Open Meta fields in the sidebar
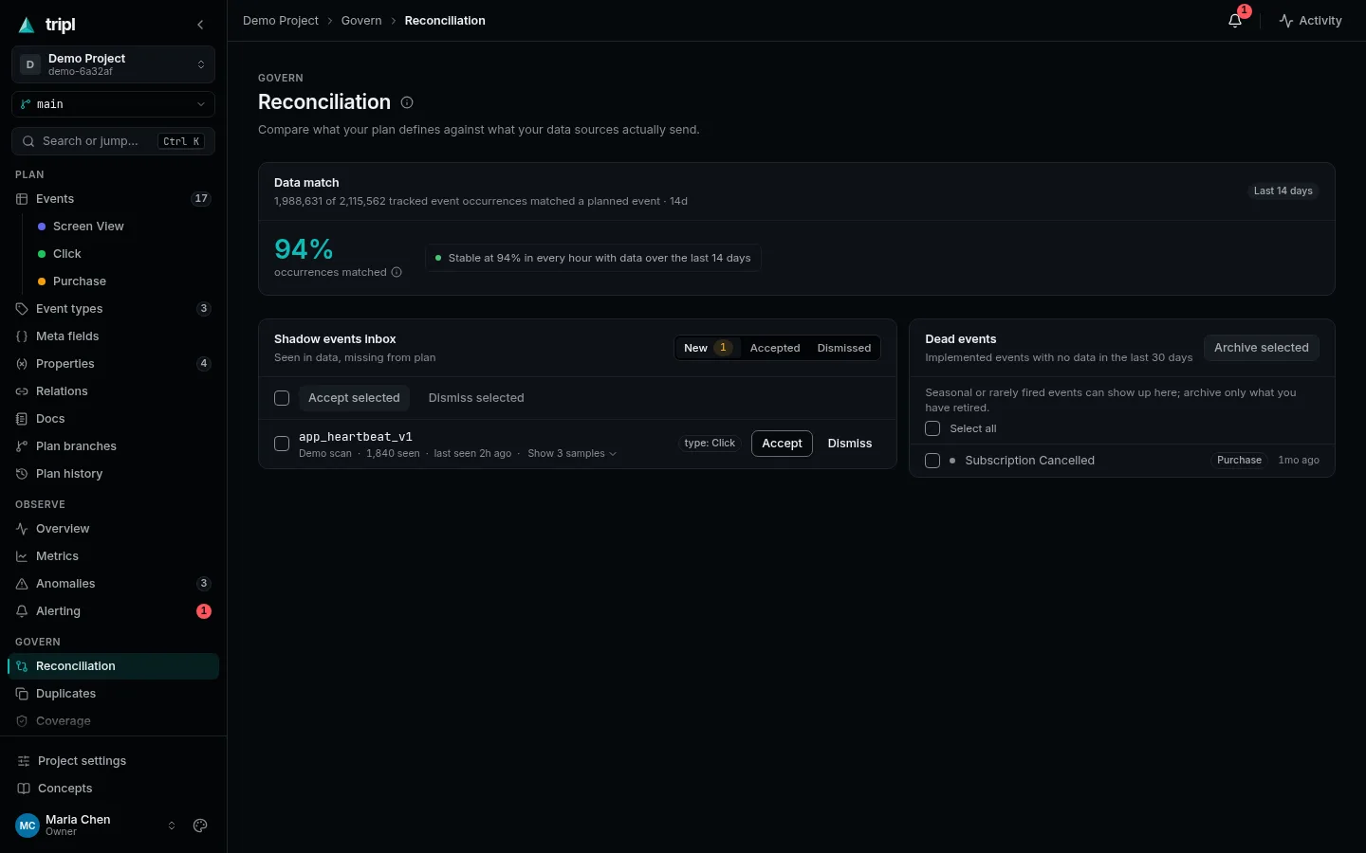 [113, 336]
